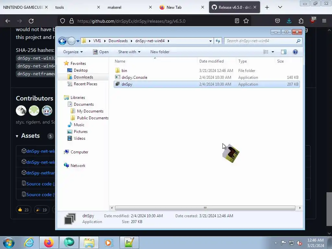This screenshot has width=332, height=249.
Task: Change the view with the views icon
Action: pos(266,52)
